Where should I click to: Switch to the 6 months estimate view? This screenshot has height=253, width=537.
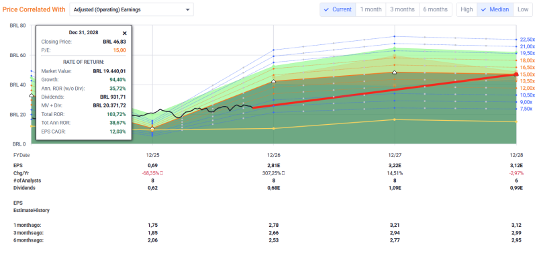point(435,9)
